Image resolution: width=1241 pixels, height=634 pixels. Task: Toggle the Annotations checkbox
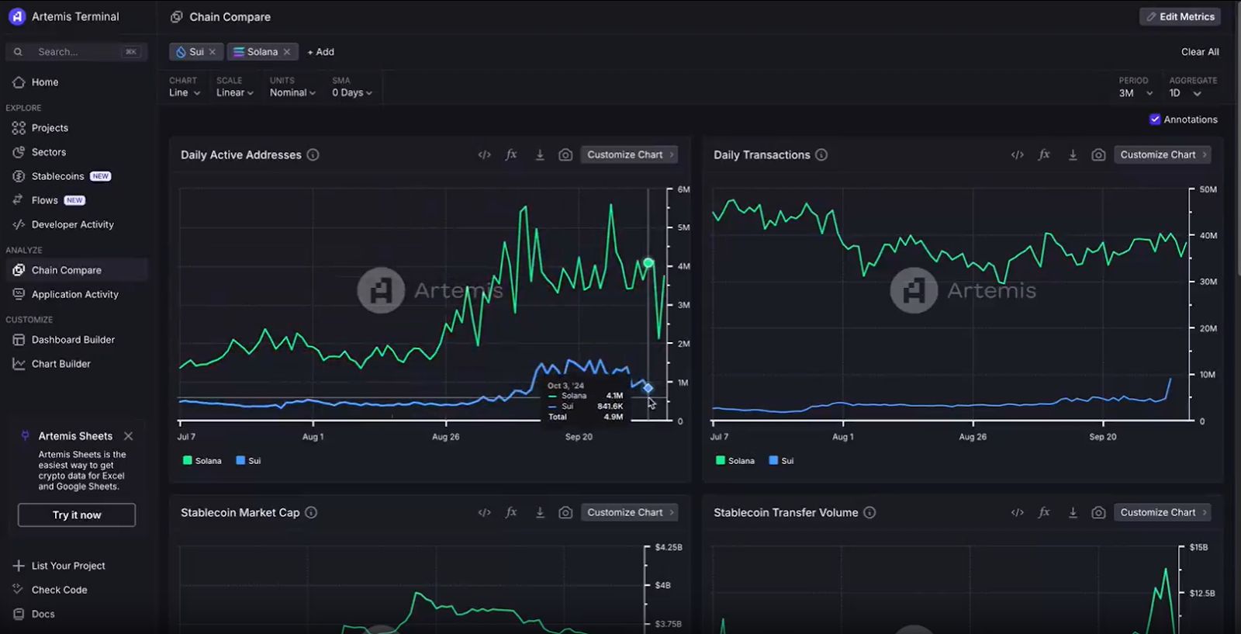point(1155,120)
